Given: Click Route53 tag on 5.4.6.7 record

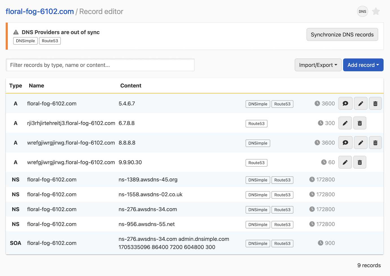Looking at the screenshot, I should (x=282, y=104).
